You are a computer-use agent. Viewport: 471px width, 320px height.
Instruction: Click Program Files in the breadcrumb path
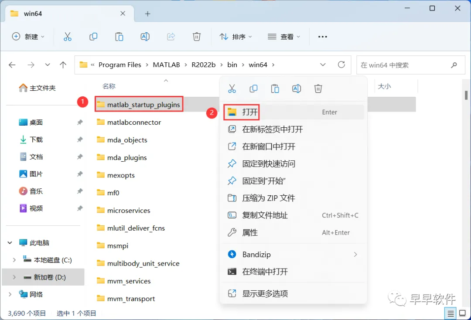(119, 65)
